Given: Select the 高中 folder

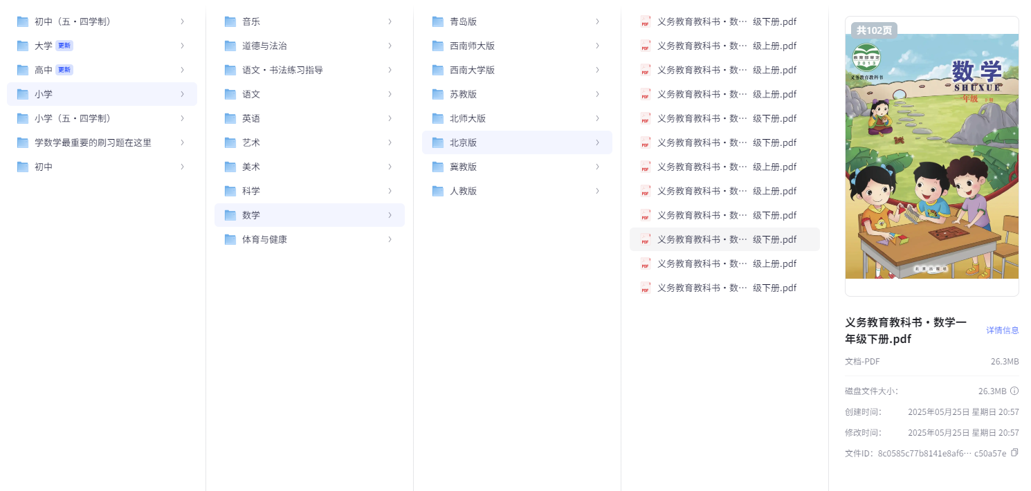Looking at the screenshot, I should [x=44, y=70].
